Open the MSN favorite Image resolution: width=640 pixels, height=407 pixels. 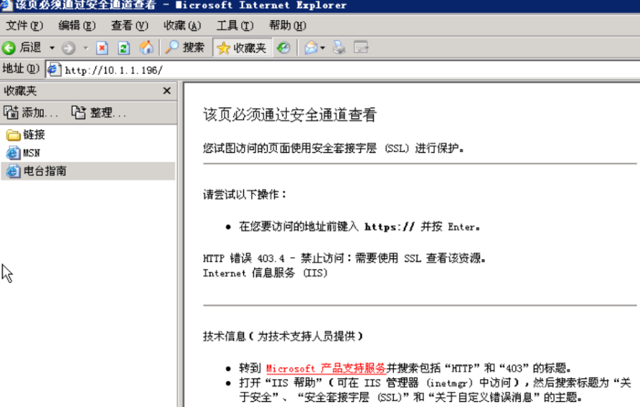(x=23, y=153)
